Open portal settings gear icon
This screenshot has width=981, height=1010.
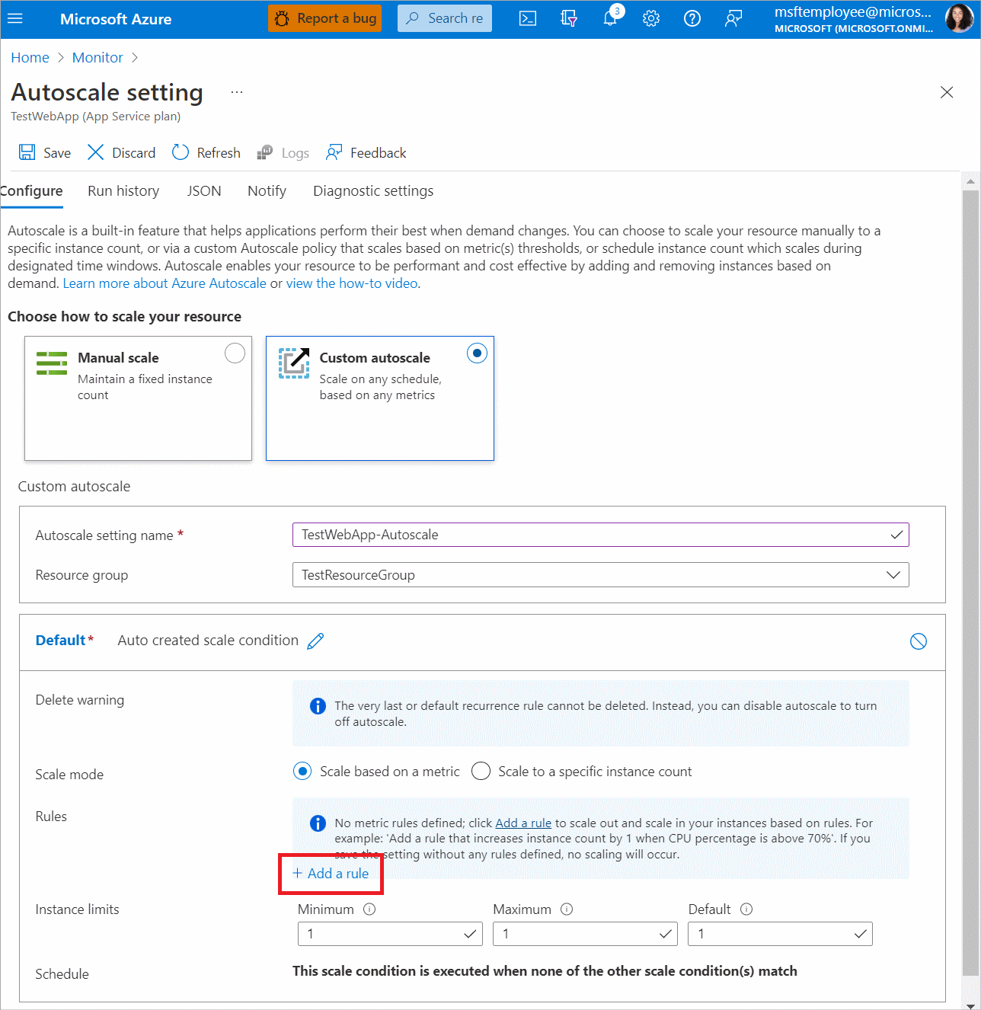(x=651, y=18)
